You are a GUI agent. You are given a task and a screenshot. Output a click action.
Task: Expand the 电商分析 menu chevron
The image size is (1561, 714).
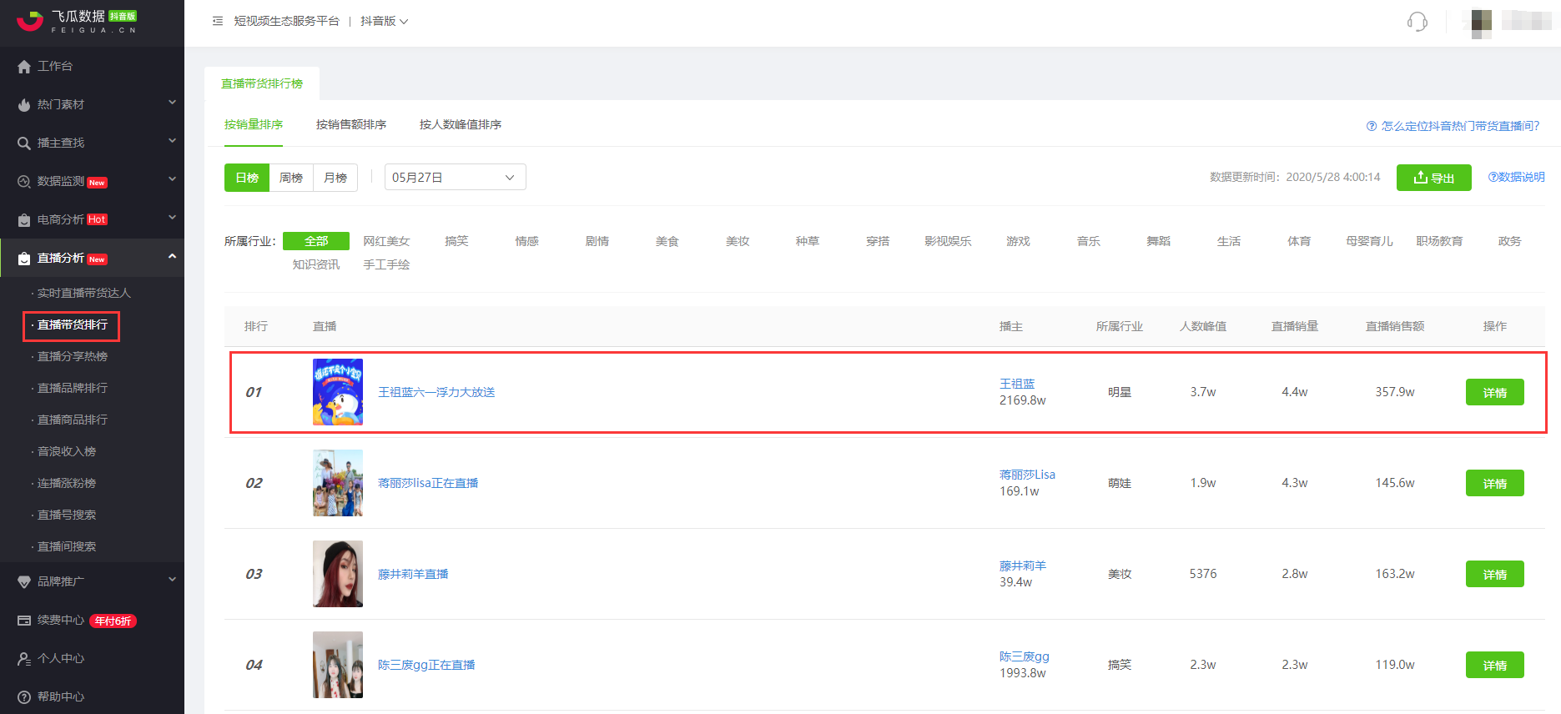(x=172, y=218)
